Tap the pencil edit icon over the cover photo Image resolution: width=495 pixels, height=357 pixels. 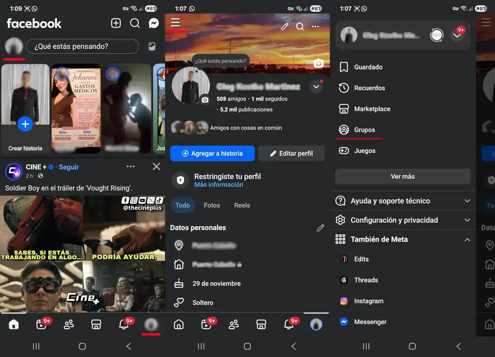click(285, 27)
